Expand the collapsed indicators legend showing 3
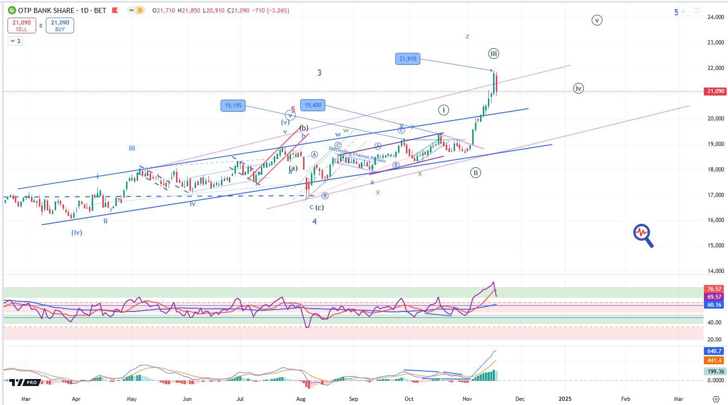This screenshot has width=728, height=405. pyautogui.click(x=15, y=41)
